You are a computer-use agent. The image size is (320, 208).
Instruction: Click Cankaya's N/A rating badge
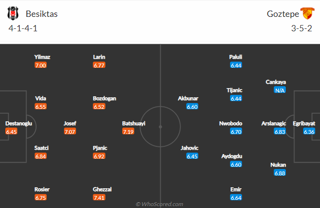[x=280, y=90]
